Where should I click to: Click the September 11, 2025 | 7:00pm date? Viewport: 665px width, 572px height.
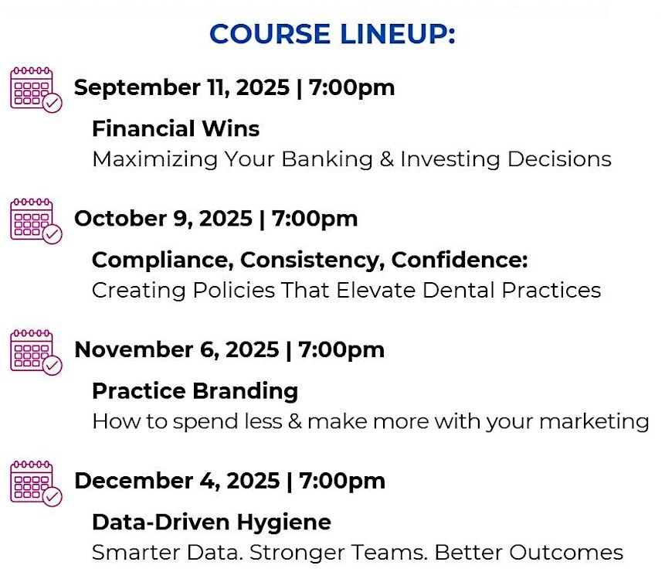(x=234, y=88)
